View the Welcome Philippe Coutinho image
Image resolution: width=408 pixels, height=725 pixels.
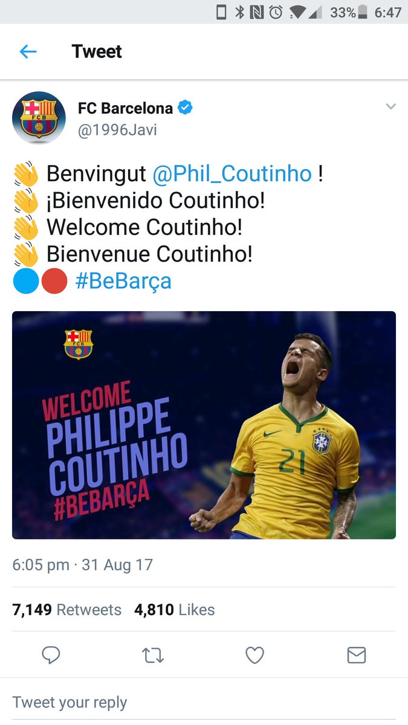coord(204,425)
